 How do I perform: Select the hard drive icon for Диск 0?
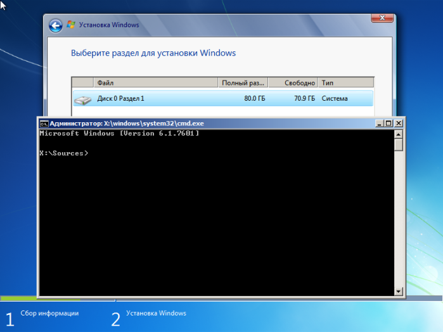(82, 99)
